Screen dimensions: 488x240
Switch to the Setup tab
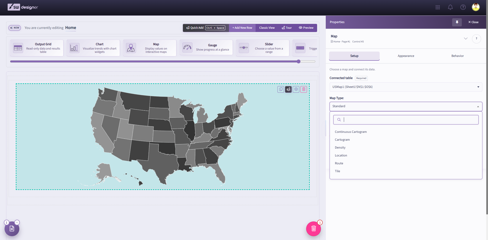354,56
